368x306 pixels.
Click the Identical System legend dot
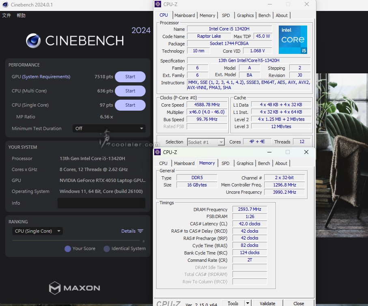click(107, 249)
